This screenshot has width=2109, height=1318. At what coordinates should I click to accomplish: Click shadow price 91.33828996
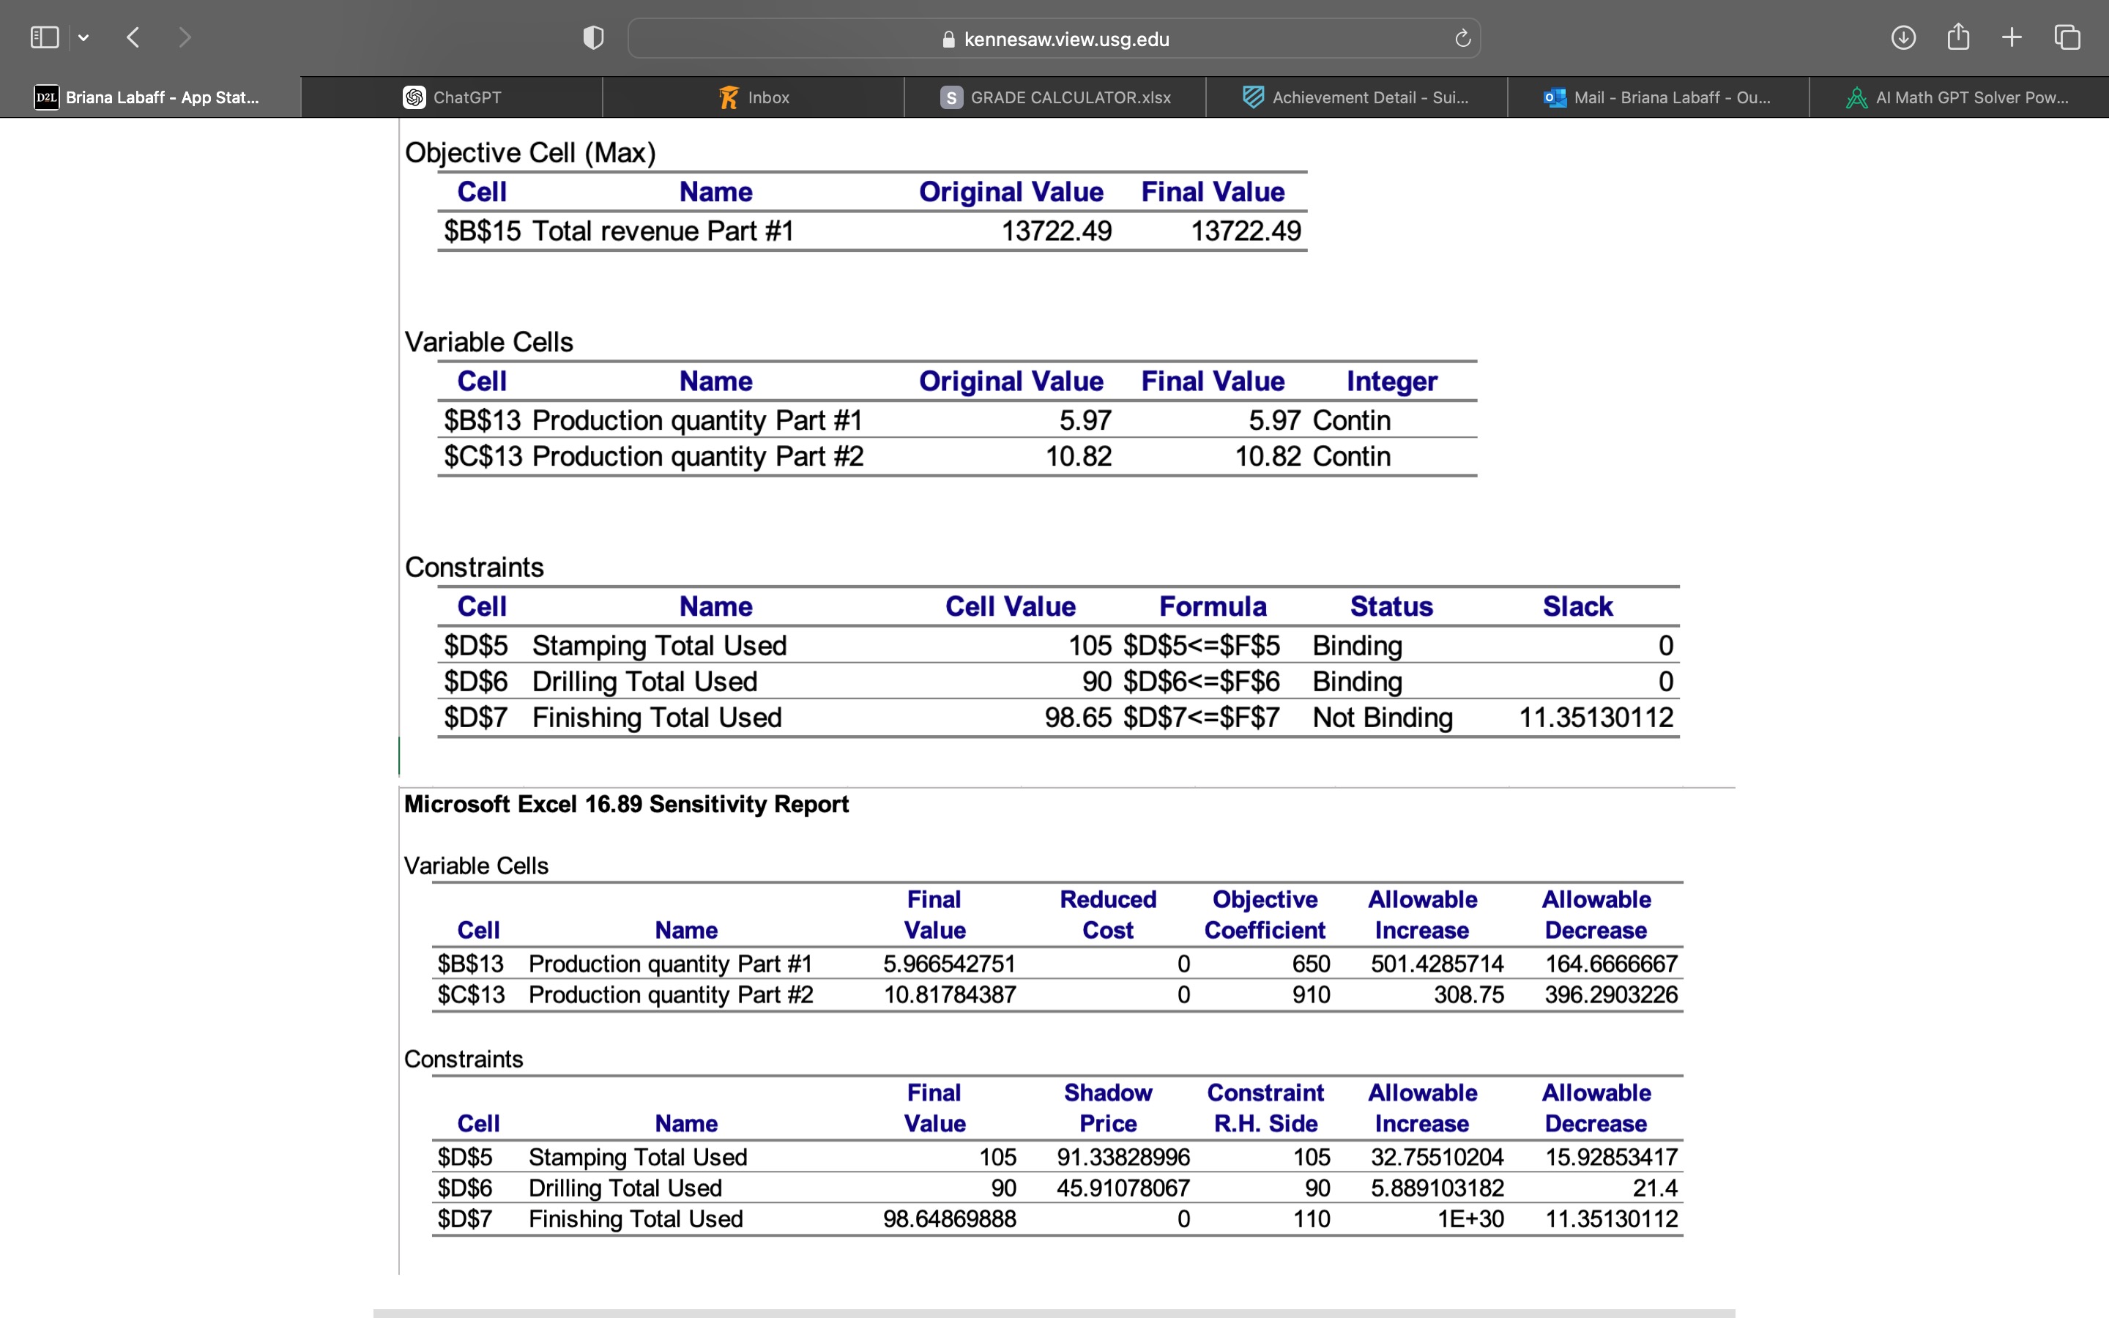1123,1157
